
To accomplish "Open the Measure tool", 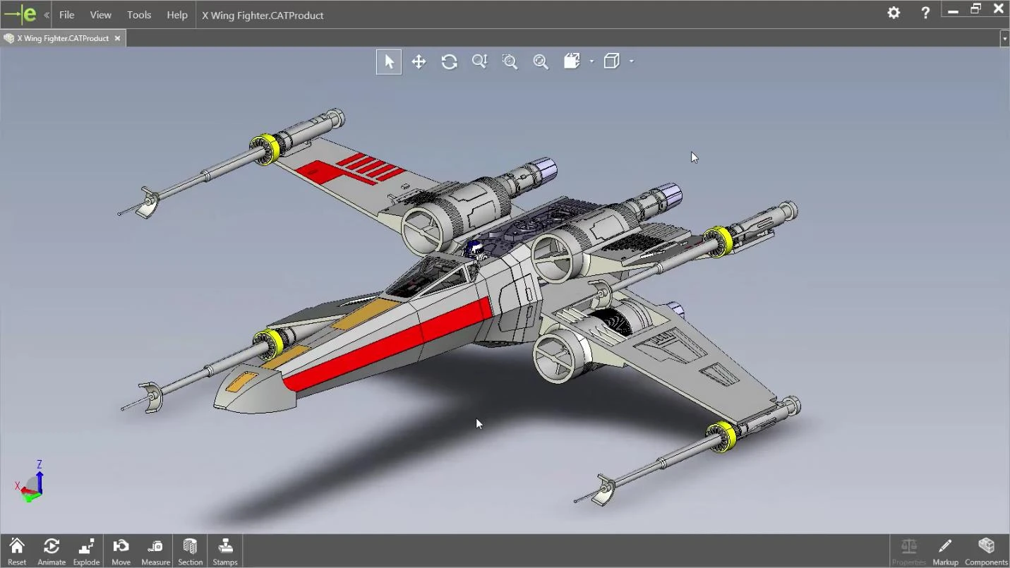I will [x=155, y=550].
